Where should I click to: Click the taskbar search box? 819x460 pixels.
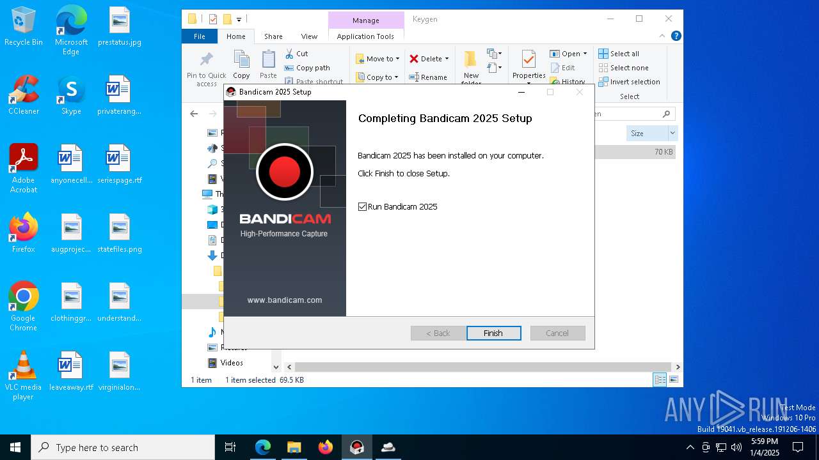[123, 447]
